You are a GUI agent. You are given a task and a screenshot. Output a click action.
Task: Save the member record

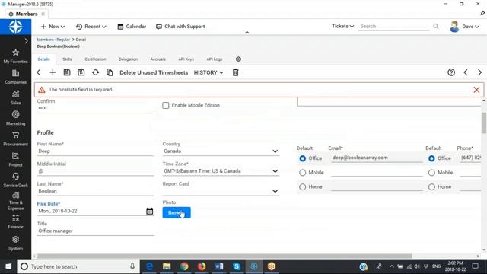[67, 72]
